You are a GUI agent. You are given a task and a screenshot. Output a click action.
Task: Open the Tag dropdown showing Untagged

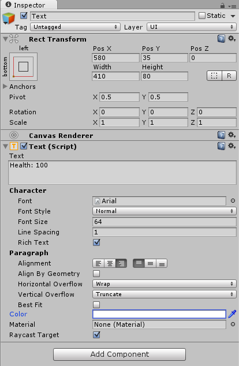76,27
